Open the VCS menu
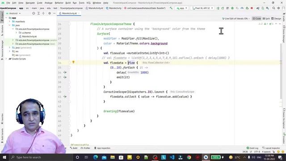Screen dimensions: 286x161 pyautogui.click(x=88, y=3)
